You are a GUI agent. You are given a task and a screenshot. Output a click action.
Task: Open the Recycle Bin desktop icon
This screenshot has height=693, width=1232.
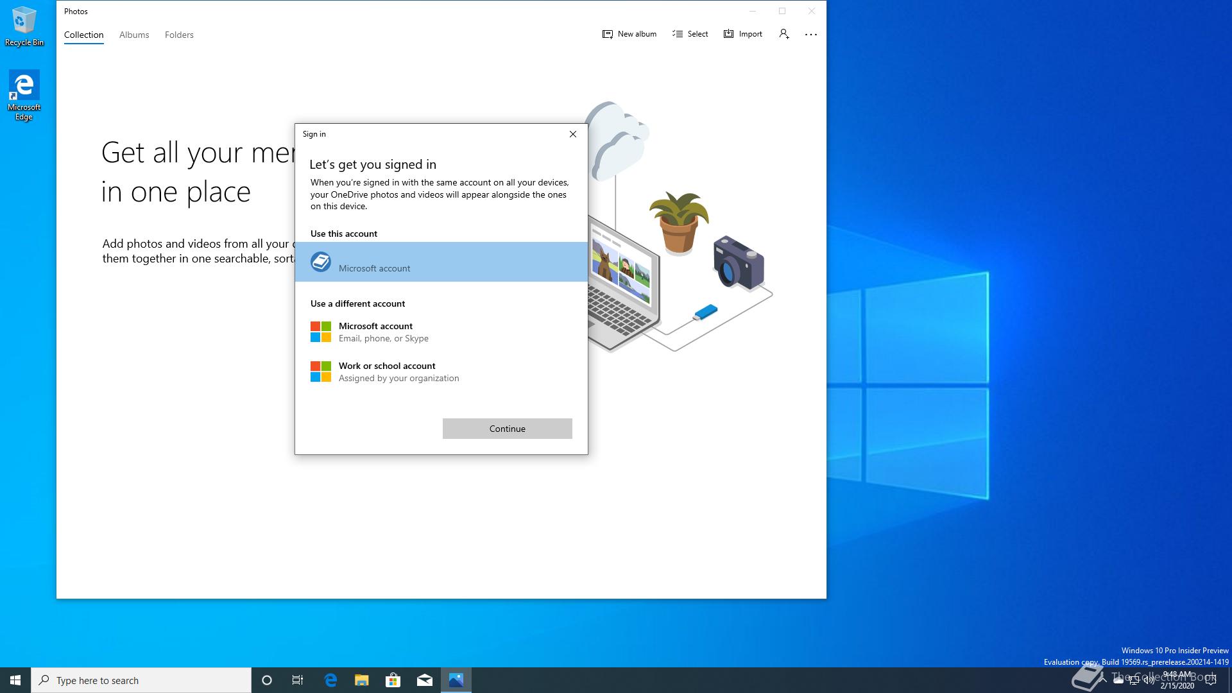pos(24,27)
